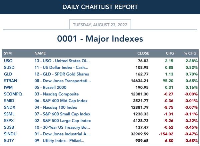
Task: Open the Utility Index Philadelphia chart
Action: point(59,141)
